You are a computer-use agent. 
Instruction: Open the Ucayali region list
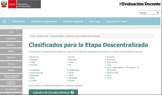pyautogui.click(x=71, y=81)
